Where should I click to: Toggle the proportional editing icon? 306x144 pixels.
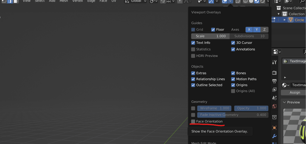pos(180,1)
